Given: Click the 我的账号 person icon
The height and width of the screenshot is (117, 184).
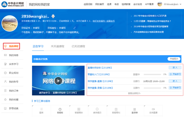Looking at the screenshot, I should [x=5, y=82].
